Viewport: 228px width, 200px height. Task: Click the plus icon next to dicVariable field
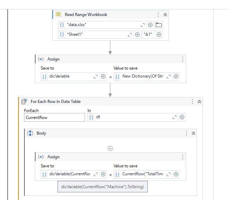pos(103,77)
